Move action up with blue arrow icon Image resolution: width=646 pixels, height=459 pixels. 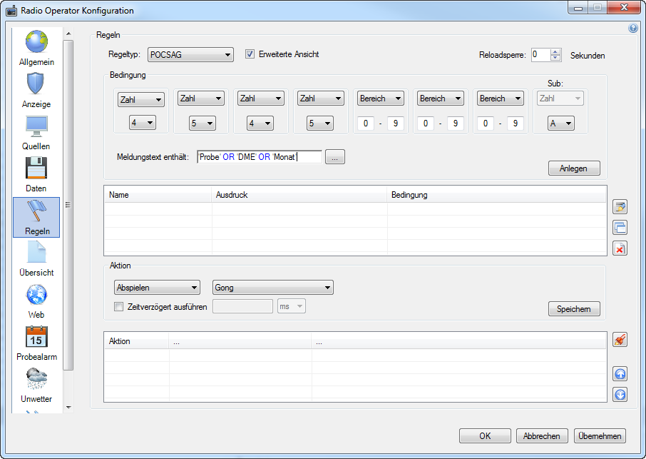click(x=620, y=374)
